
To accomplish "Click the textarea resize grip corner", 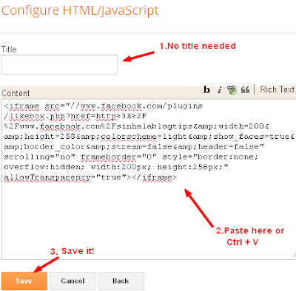I will click(294, 256).
